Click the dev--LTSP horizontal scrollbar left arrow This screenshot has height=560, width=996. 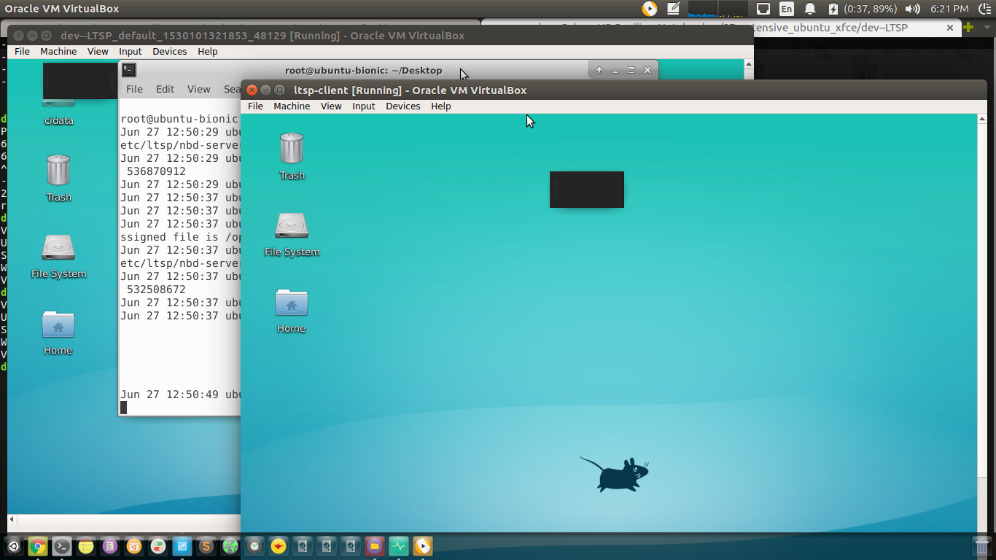(x=12, y=520)
